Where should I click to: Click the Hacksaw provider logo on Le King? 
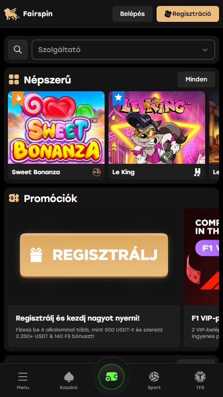[x=197, y=172]
